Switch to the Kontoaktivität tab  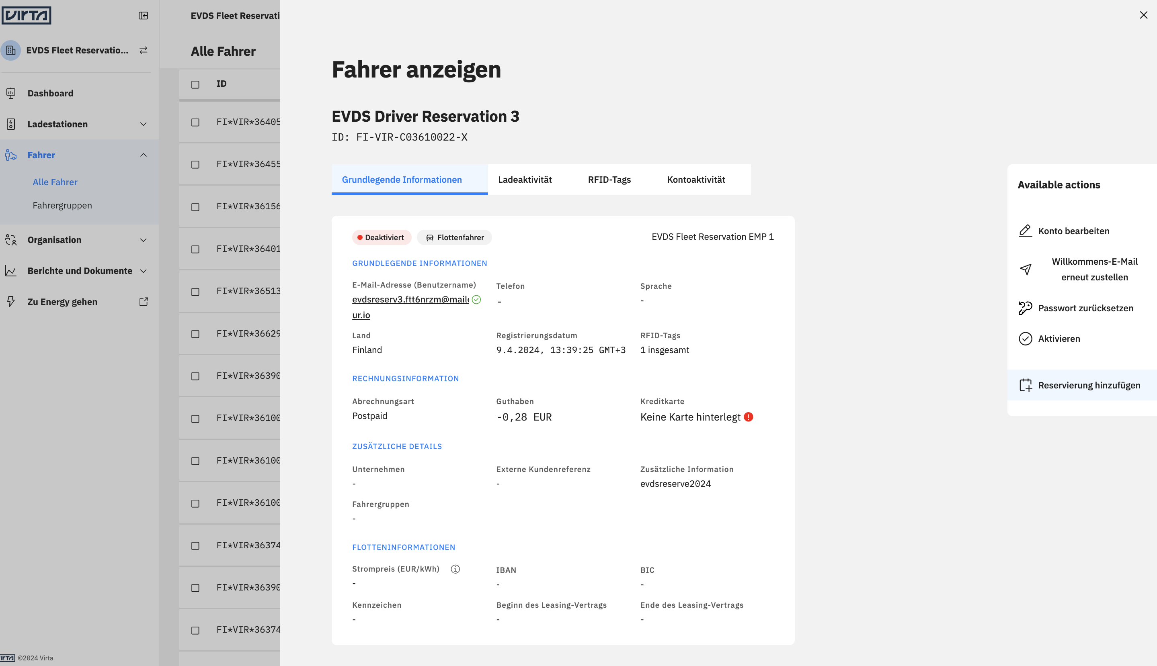[695, 180]
